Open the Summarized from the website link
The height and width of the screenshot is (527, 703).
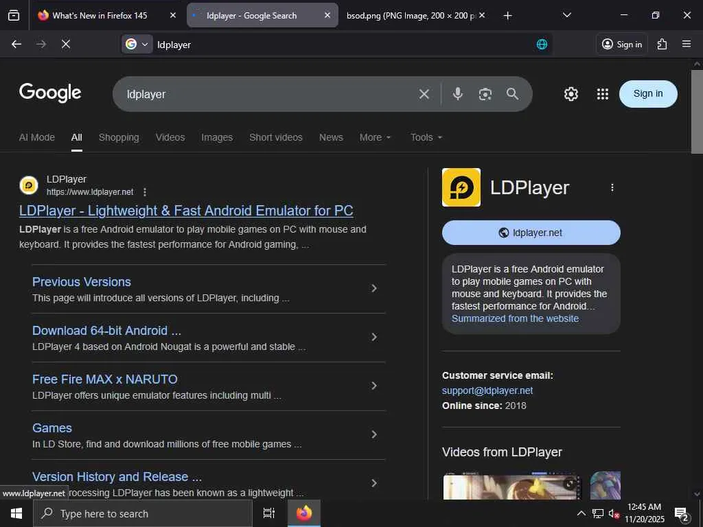pos(515,318)
